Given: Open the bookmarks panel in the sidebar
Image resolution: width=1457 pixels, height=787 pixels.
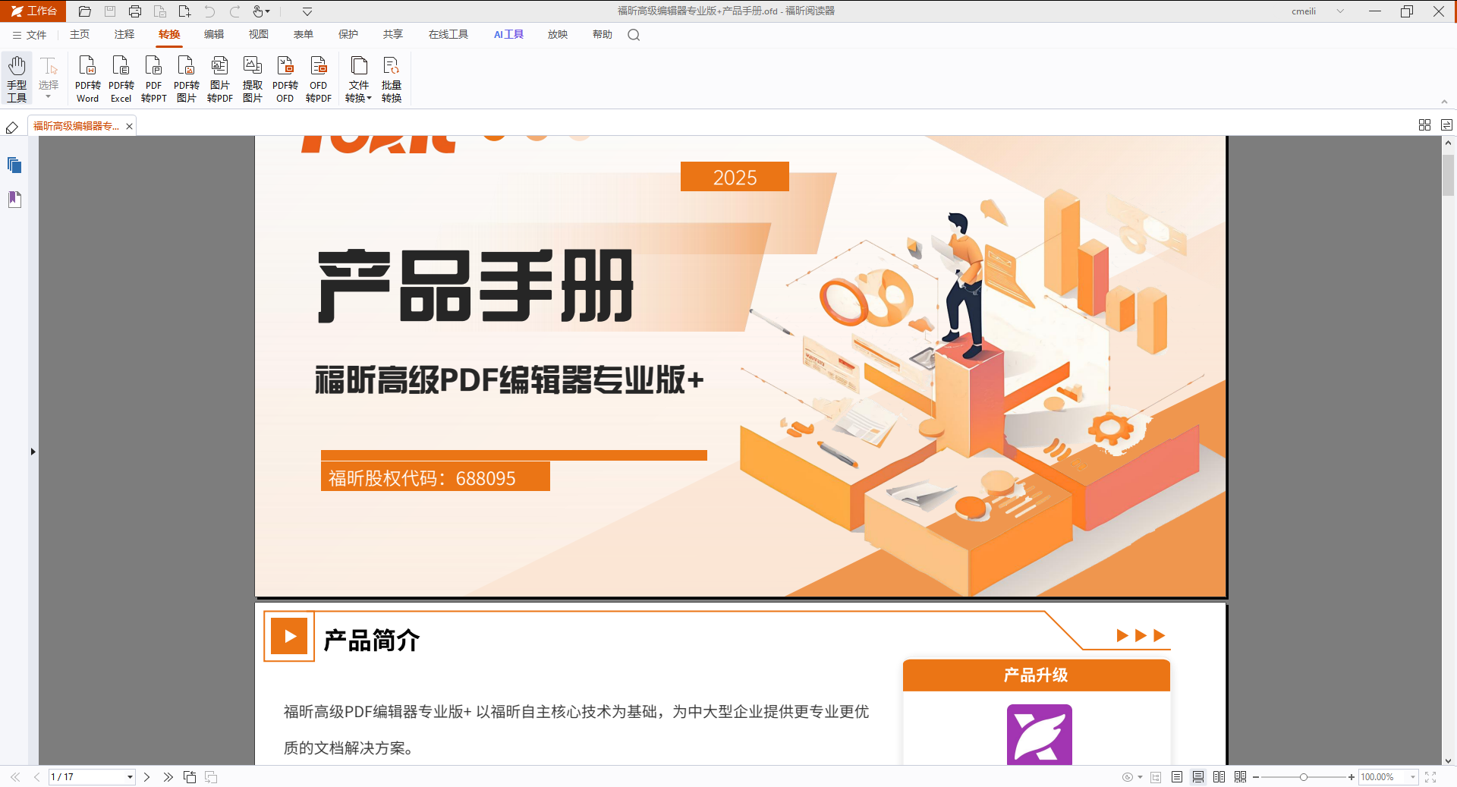Looking at the screenshot, I should tap(14, 200).
